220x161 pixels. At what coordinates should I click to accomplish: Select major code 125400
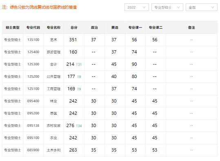(x=33, y=52)
